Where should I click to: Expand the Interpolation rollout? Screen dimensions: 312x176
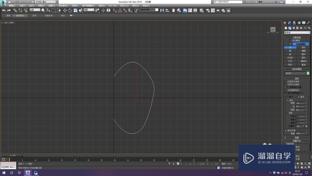click(x=297, y=138)
